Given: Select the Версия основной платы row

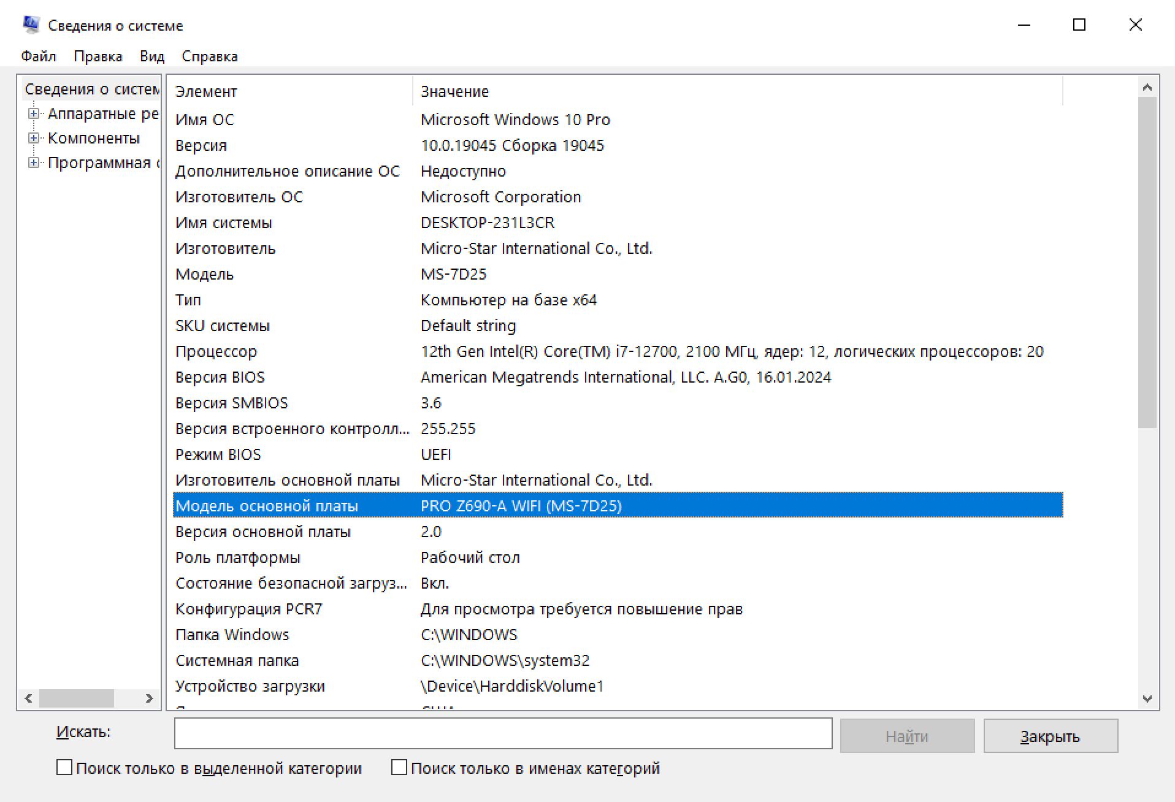Looking at the screenshot, I should [618, 532].
